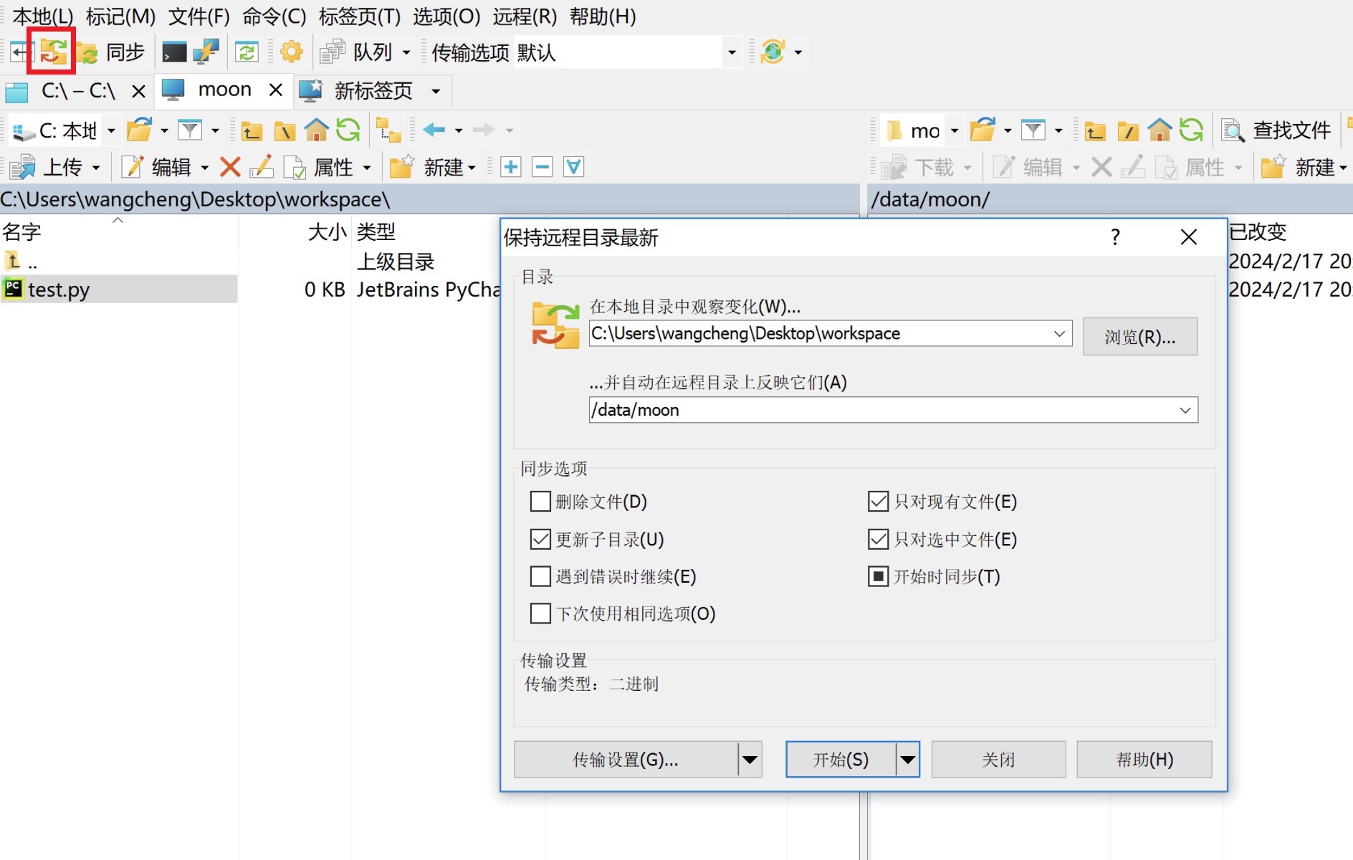This screenshot has width=1353, height=860.
Task: Go to root directory in local panel
Action: click(285, 130)
